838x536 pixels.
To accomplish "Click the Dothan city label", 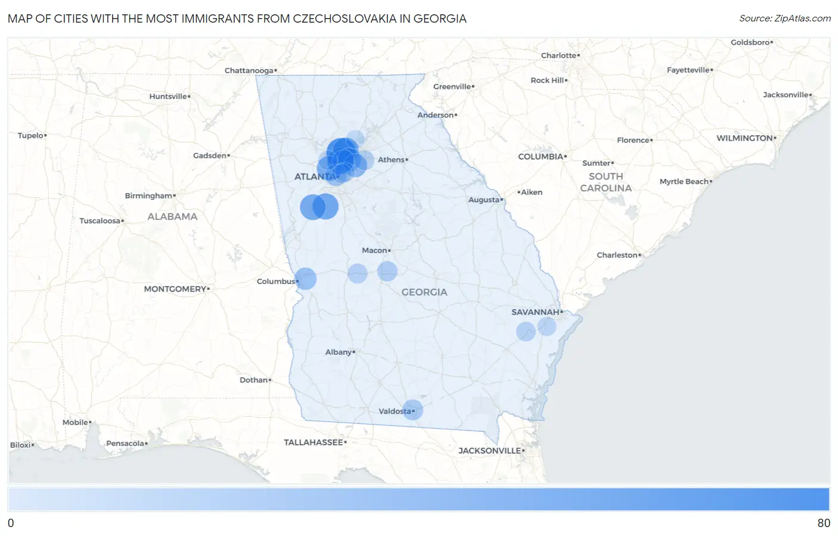I will point(254,380).
